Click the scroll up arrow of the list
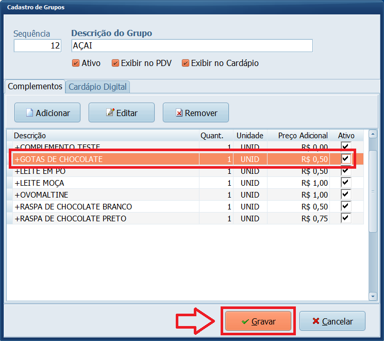The image size is (384, 341). pyautogui.click(x=373, y=136)
